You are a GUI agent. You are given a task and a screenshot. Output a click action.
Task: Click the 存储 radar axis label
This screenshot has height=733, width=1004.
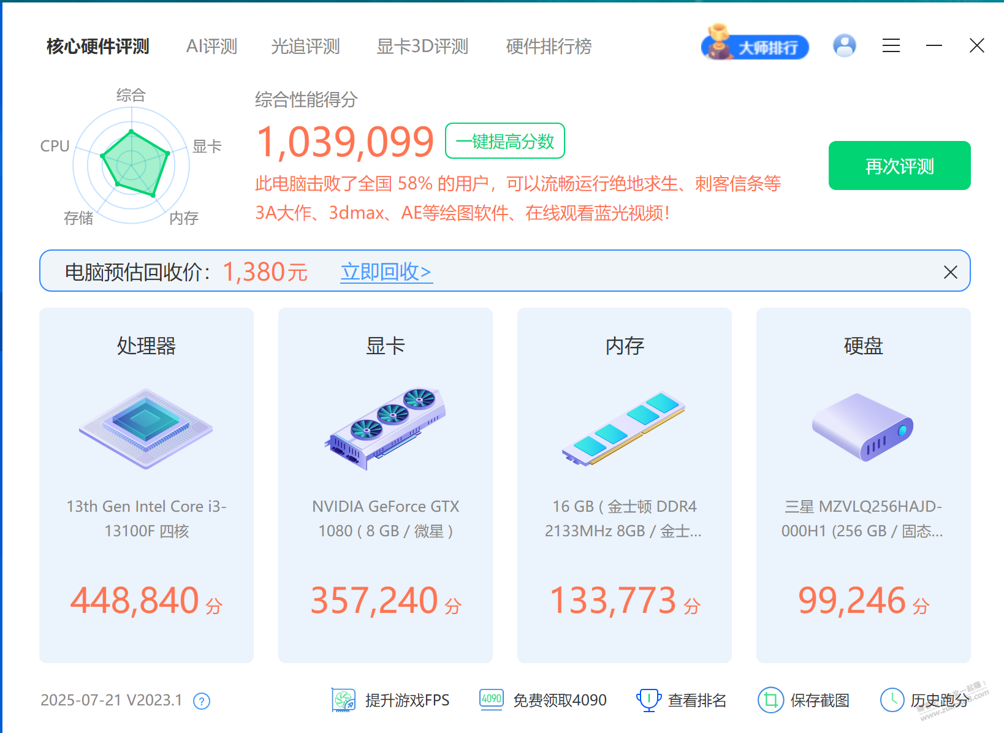tap(78, 218)
